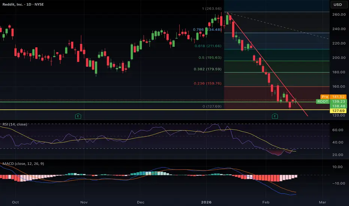Click the orange Pre market price tag

325,97
